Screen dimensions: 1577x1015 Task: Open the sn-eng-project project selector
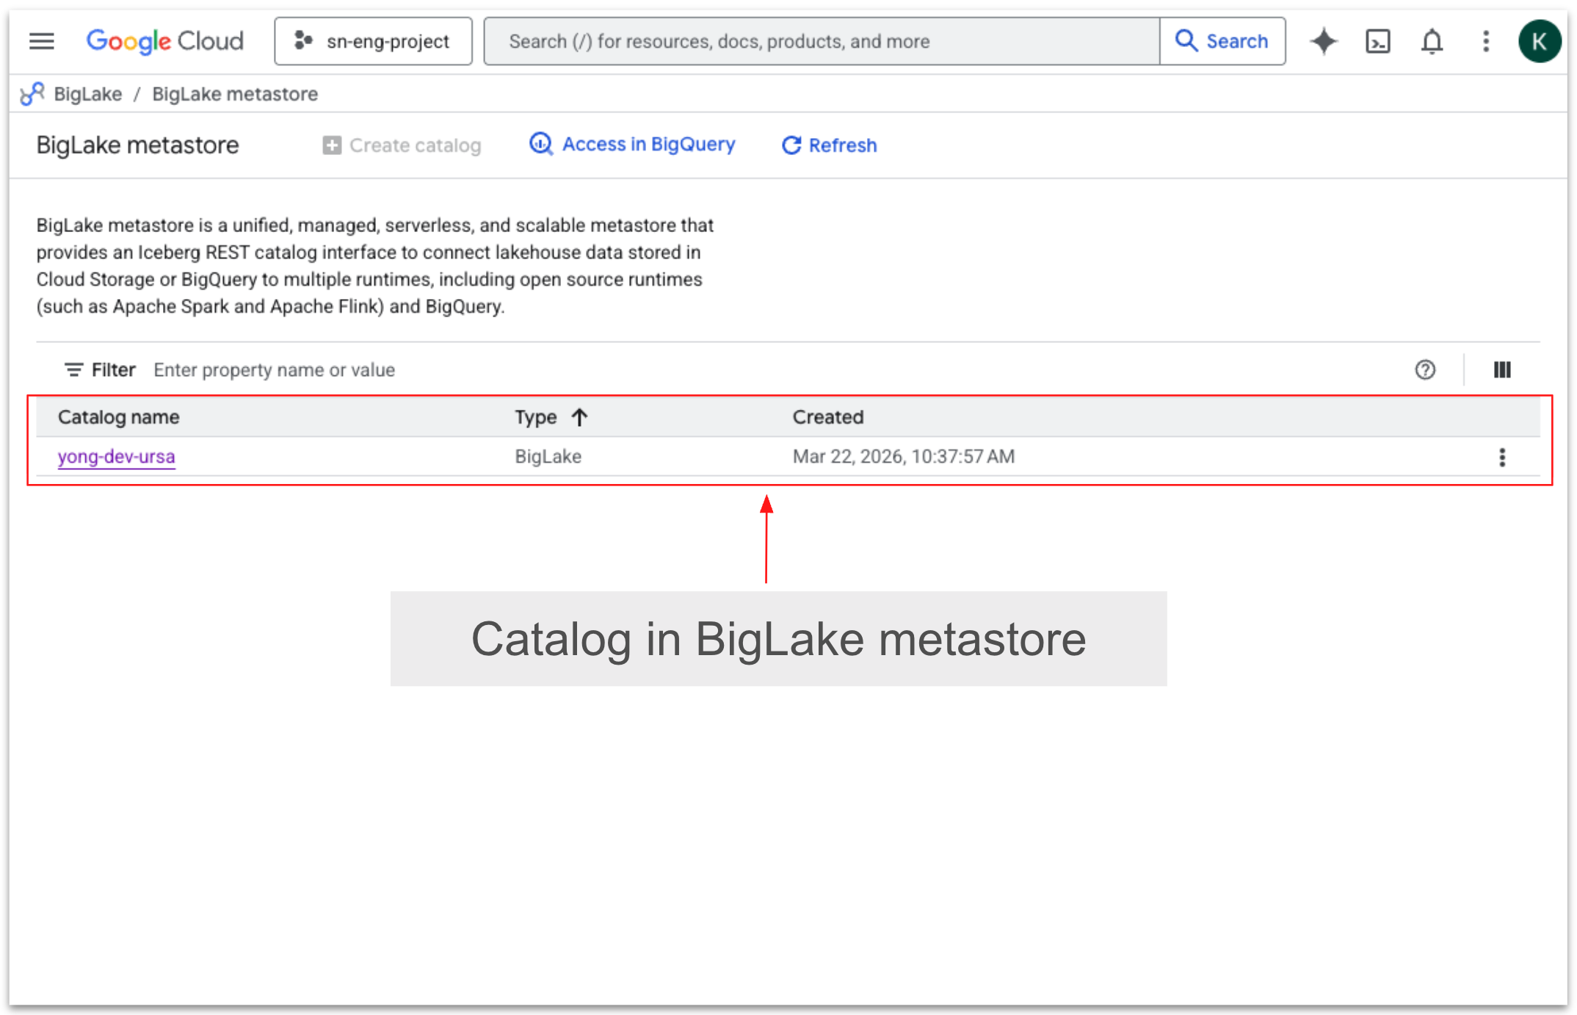[373, 41]
